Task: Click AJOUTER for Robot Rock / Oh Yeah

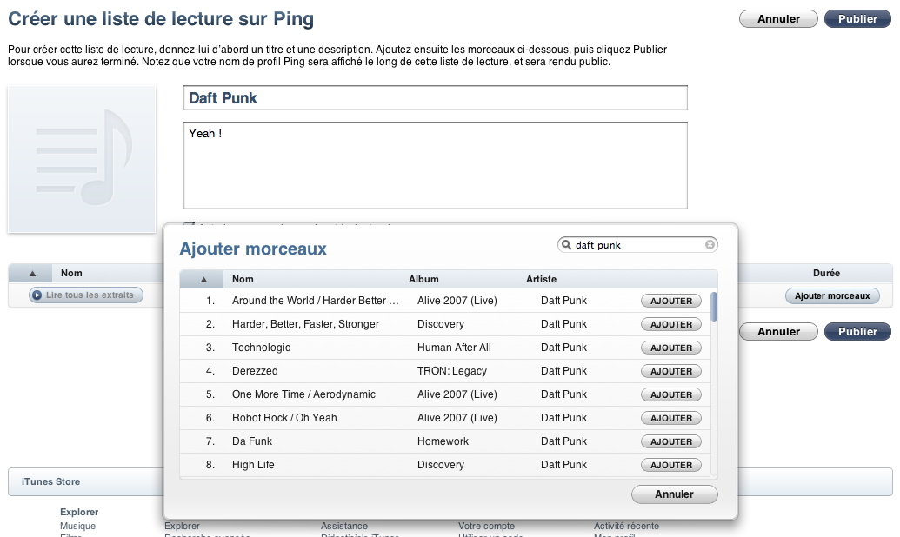Action: click(671, 418)
